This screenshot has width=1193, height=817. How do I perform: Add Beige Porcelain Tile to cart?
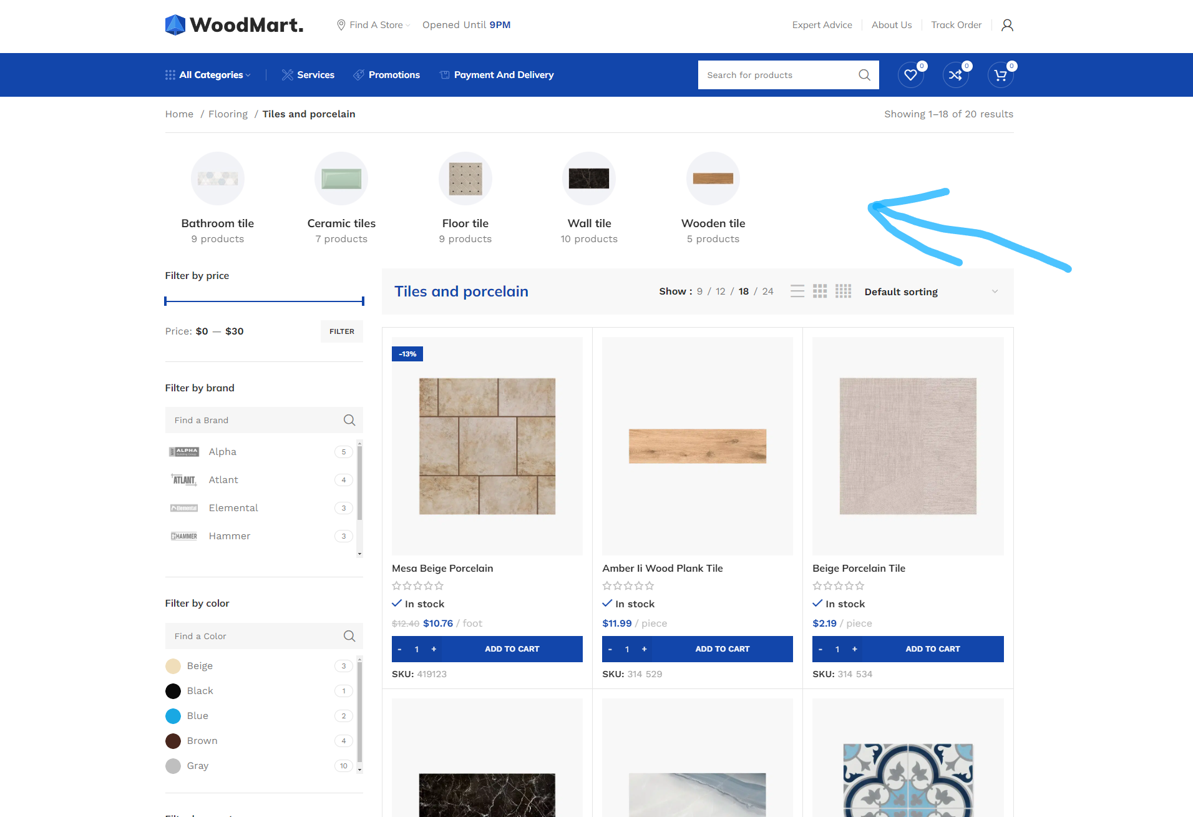tap(933, 649)
